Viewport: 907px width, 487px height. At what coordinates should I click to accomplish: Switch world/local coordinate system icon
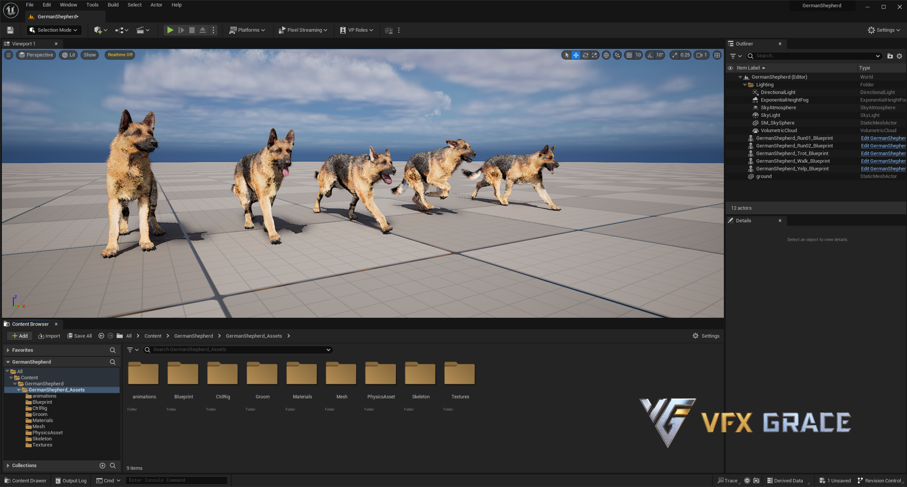coord(606,55)
